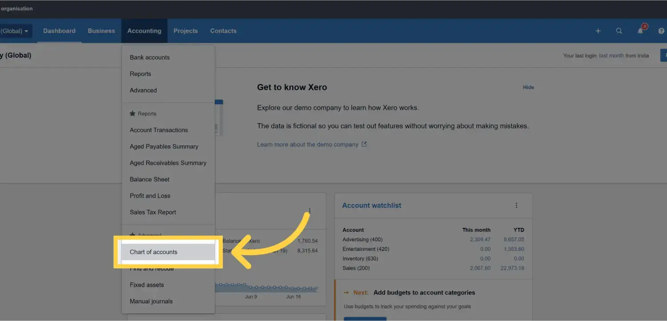Open the Account watchlist heading link
This screenshot has height=321, width=667.
[x=372, y=205]
